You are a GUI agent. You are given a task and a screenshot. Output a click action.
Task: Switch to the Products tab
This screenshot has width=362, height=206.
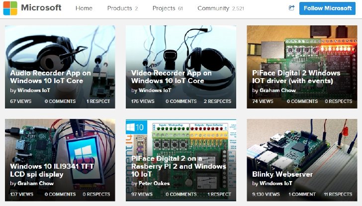tap(123, 8)
